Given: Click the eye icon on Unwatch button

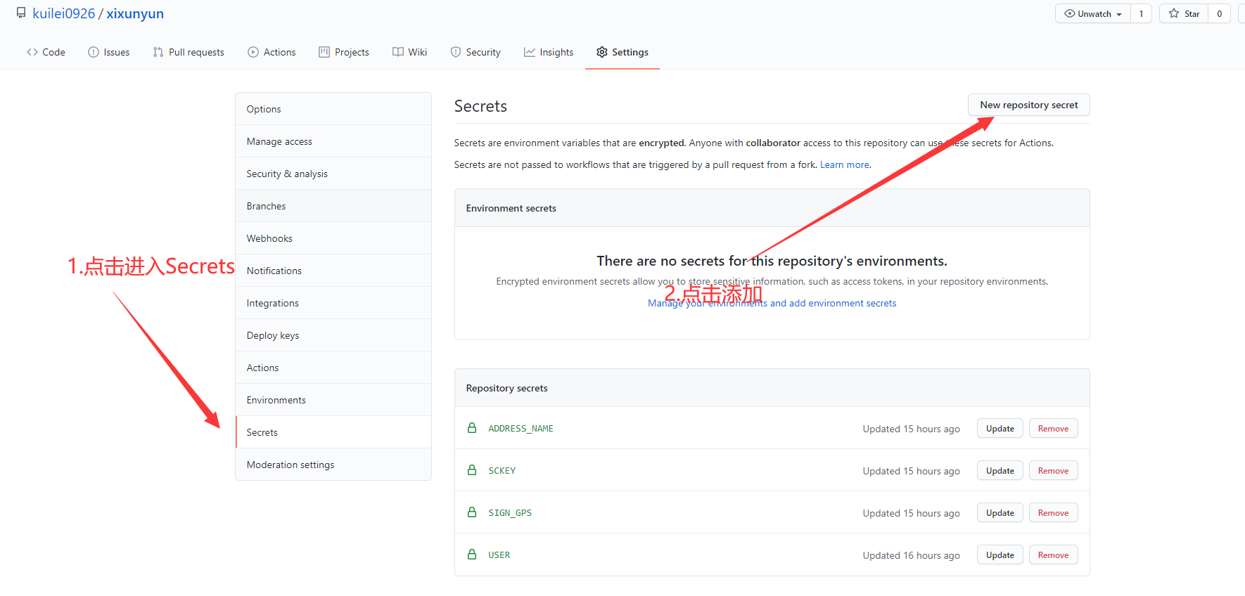Looking at the screenshot, I should [1070, 13].
